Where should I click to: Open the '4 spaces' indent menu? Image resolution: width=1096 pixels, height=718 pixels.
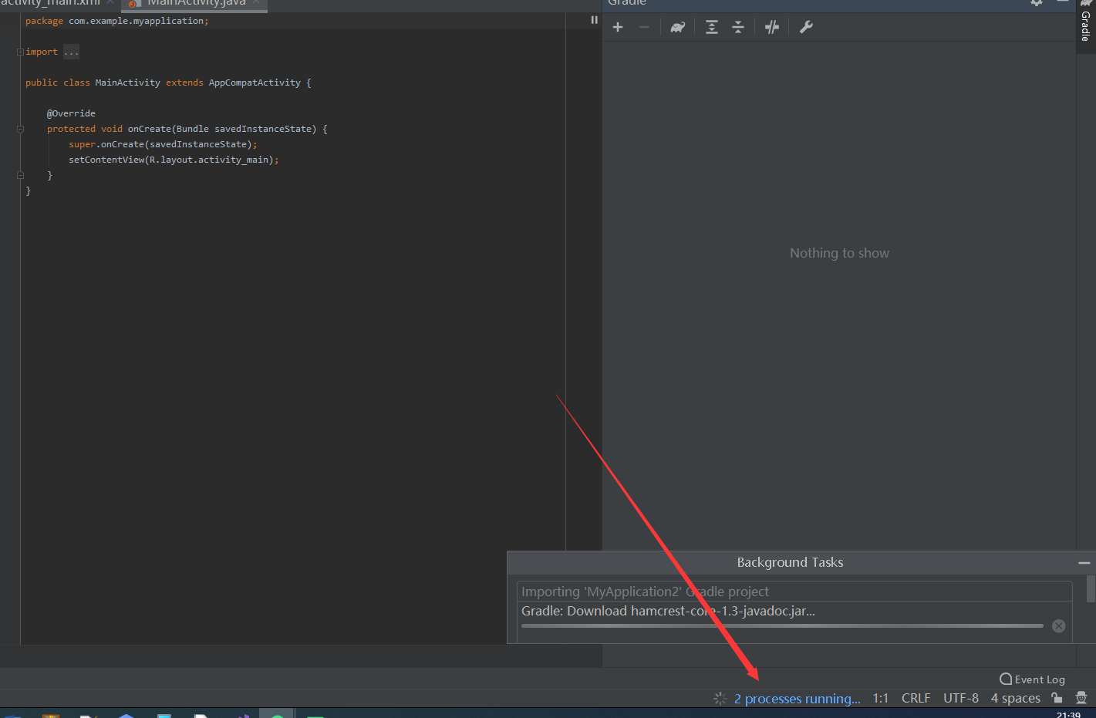[1016, 699]
